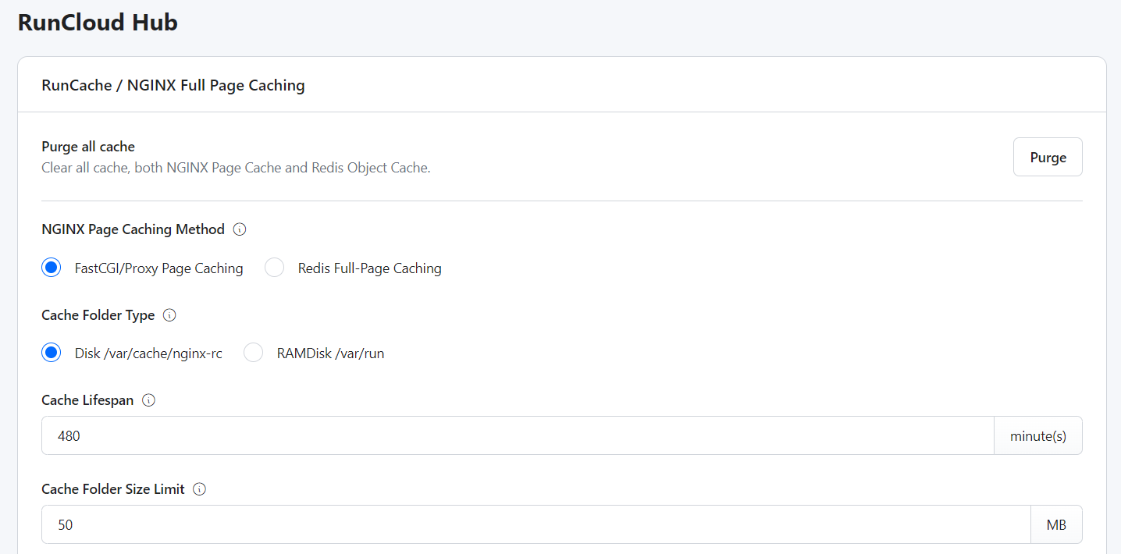The image size is (1121, 554).
Task: Open info tooltip for NGINX Page Caching Method
Action: tap(240, 229)
